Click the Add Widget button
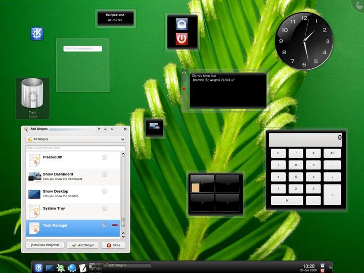 tap(83, 245)
